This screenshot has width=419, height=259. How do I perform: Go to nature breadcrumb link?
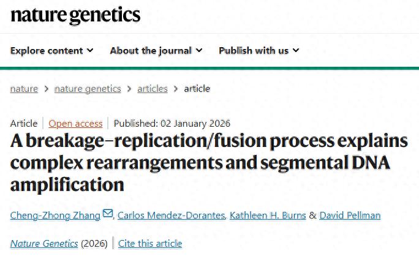tap(24, 89)
